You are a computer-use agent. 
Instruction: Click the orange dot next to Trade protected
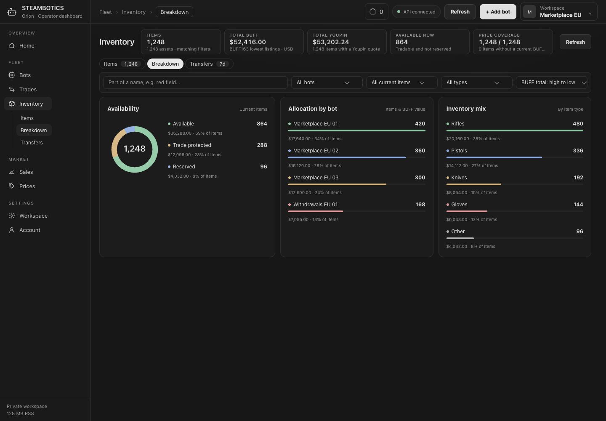(169, 145)
